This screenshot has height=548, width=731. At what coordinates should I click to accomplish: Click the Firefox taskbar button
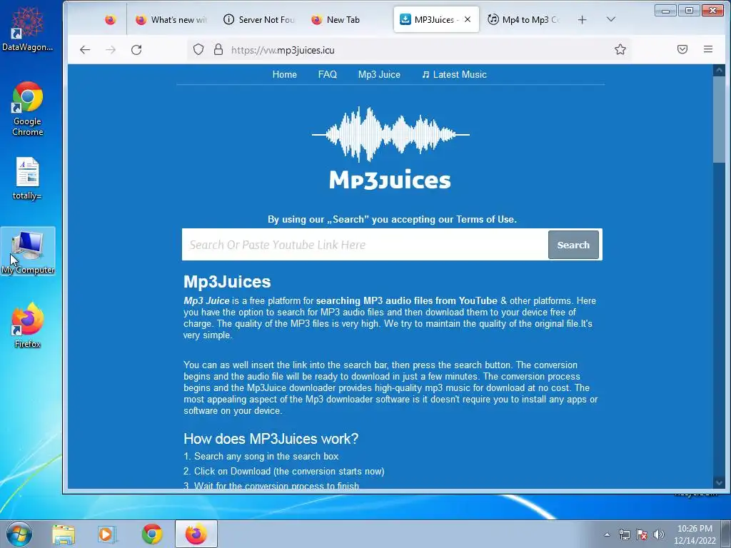pyautogui.click(x=196, y=534)
